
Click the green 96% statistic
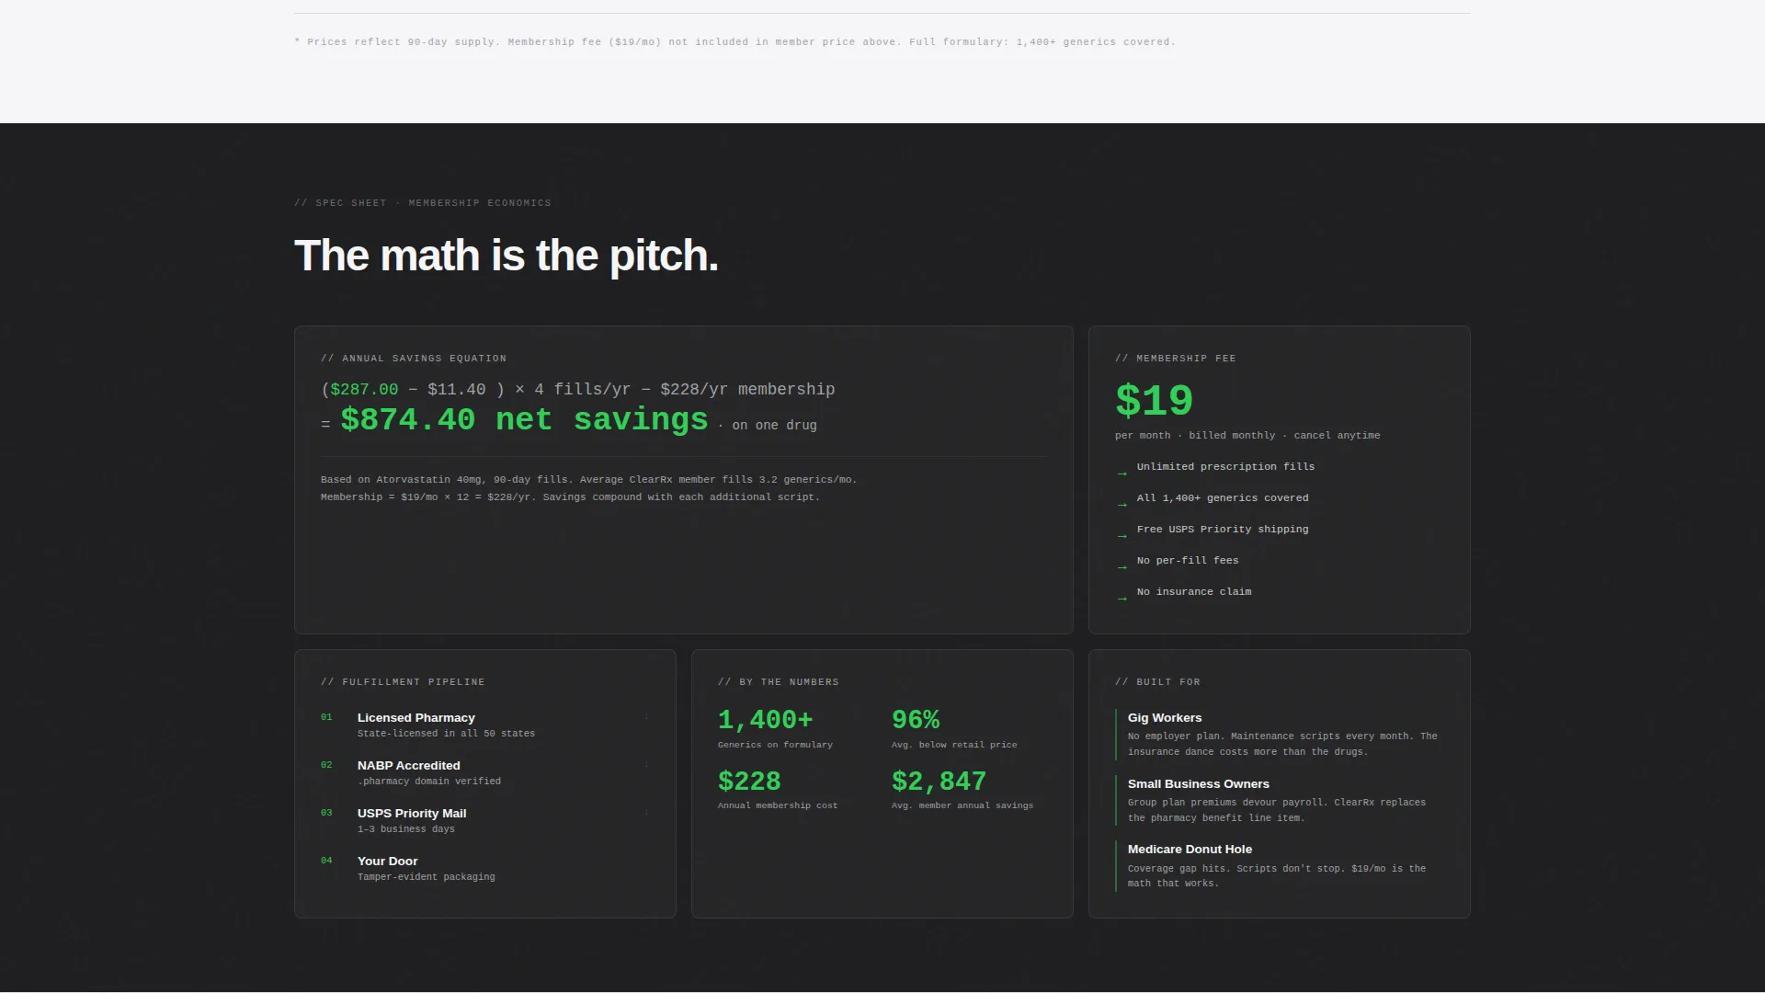click(x=916, y=720)
